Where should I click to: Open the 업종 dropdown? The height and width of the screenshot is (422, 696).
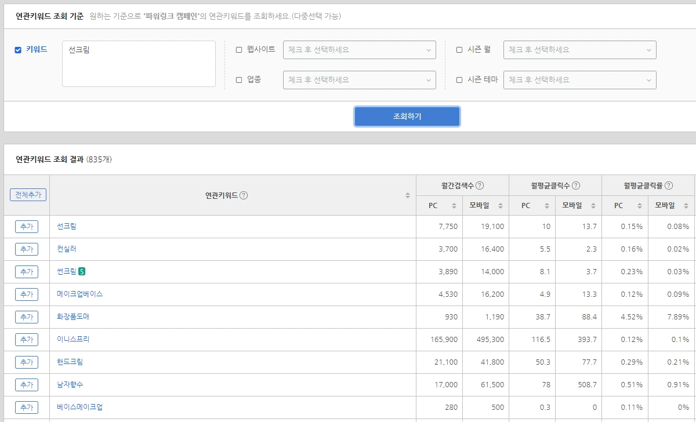(360, 80)
